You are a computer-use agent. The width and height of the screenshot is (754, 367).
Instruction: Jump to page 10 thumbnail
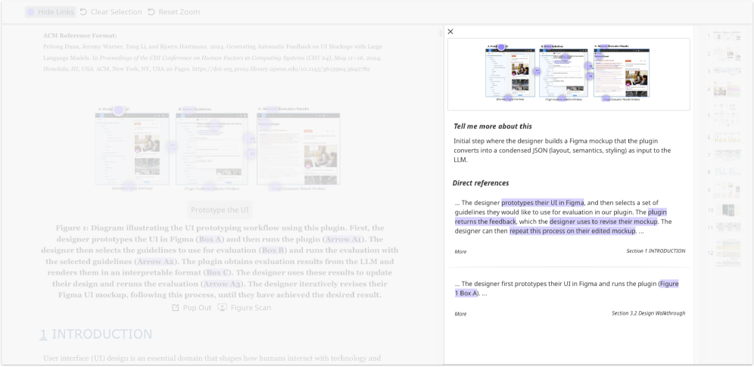pyautogui.click(x=727, y=210)
